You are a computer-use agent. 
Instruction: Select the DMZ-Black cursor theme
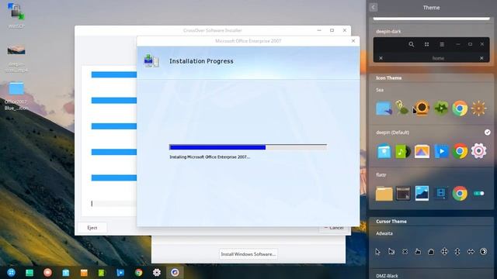pyautogui.click(x=387, y=276)
